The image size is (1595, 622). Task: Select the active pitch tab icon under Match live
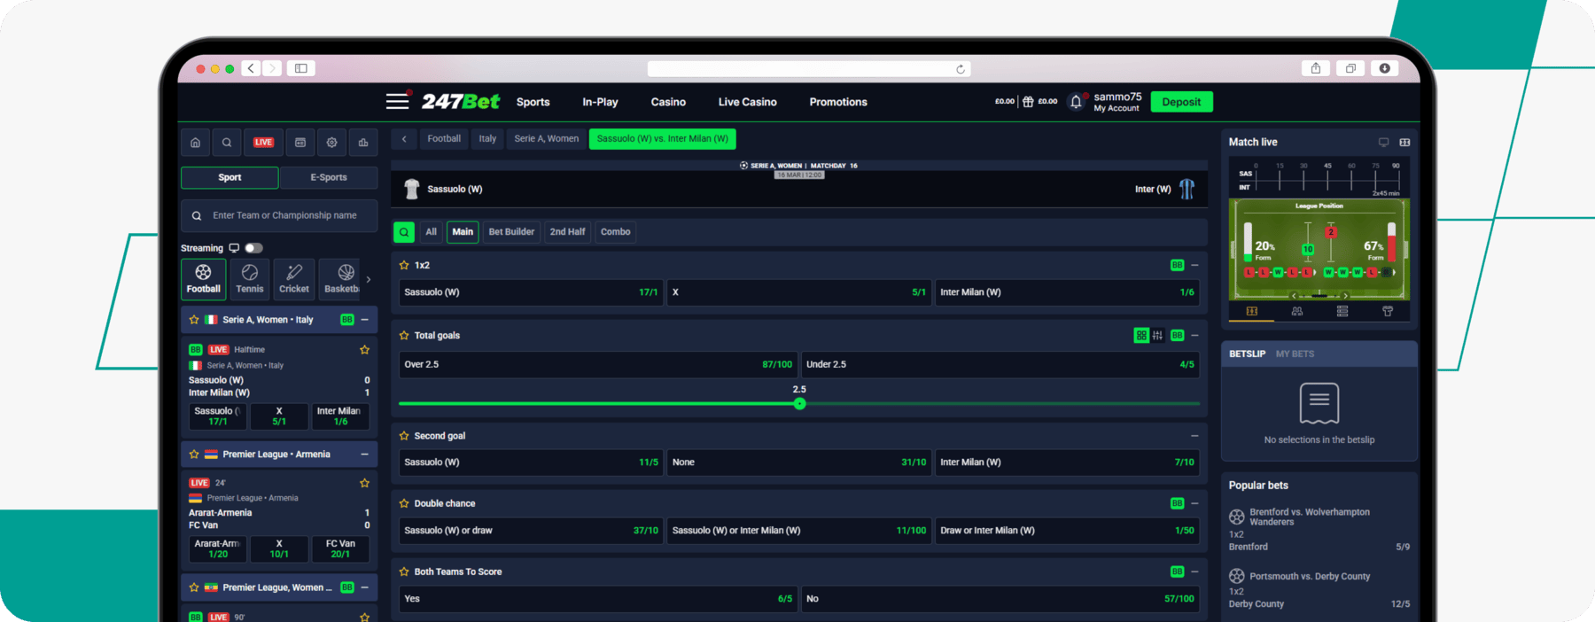[1252, 311]
